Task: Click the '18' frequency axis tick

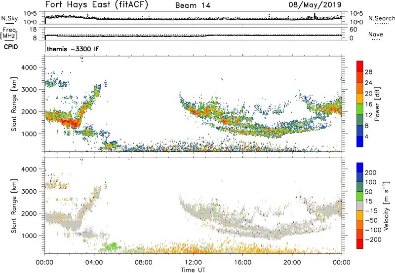Action: tap(34, 30)
